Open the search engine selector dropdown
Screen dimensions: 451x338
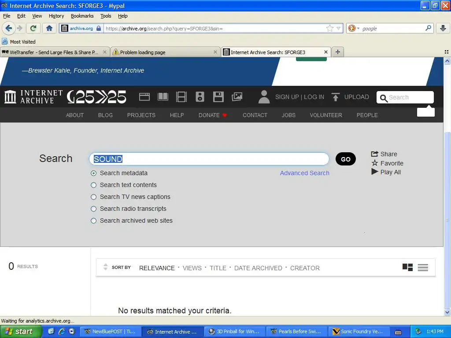tap(354, 28)
